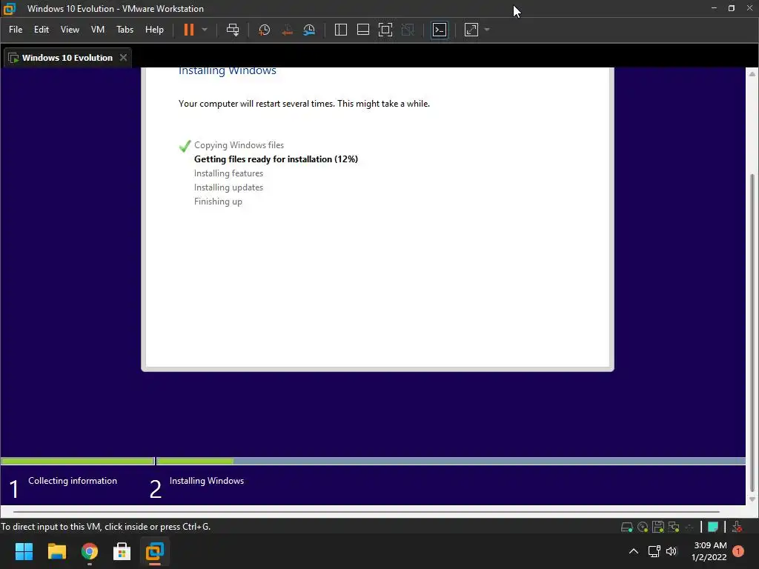Open the snapshot manager
The height and width of the screenshot is (569, 759).
309,30
